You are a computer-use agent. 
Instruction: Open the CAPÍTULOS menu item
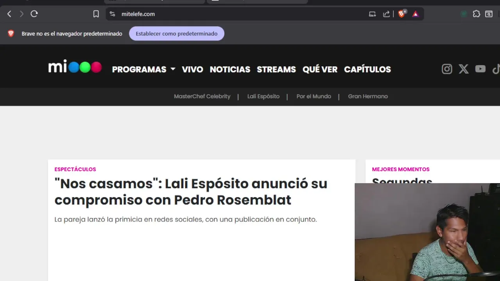click(x=367, y=69)
